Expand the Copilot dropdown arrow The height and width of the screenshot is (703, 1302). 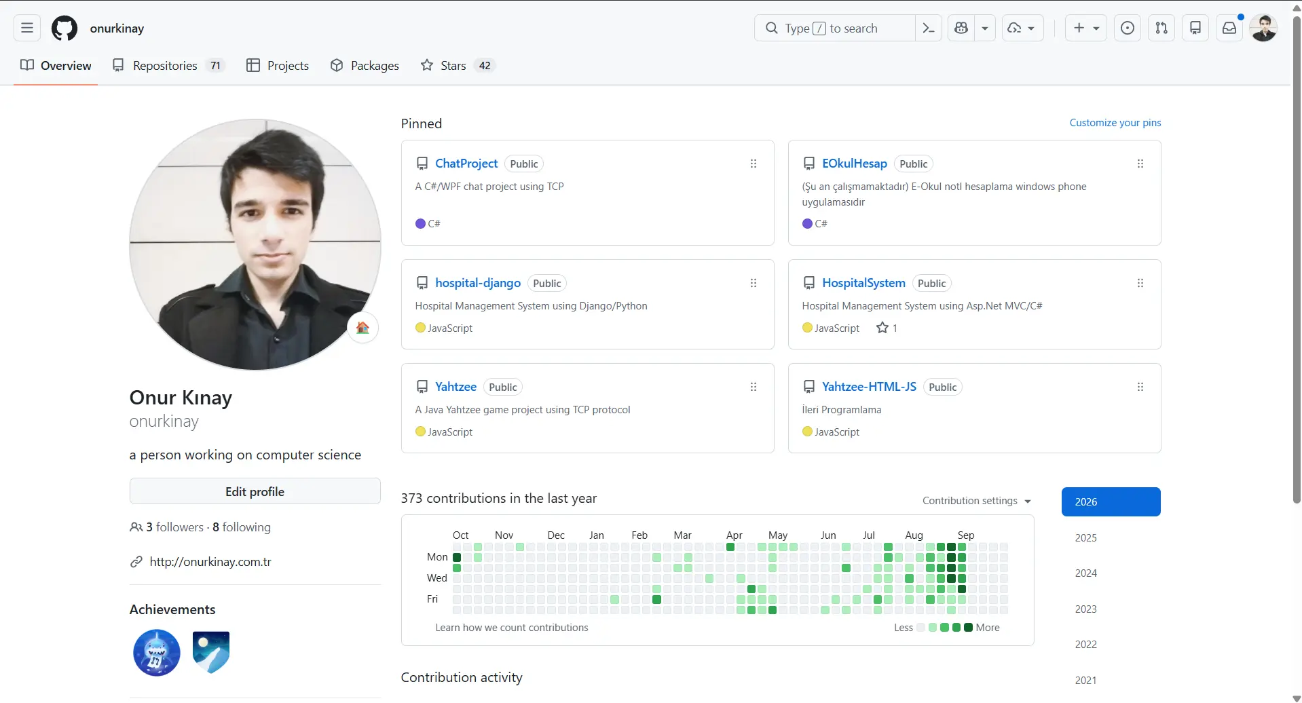[985, 28]
